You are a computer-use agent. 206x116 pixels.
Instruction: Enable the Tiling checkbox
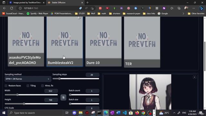point(28,86)
